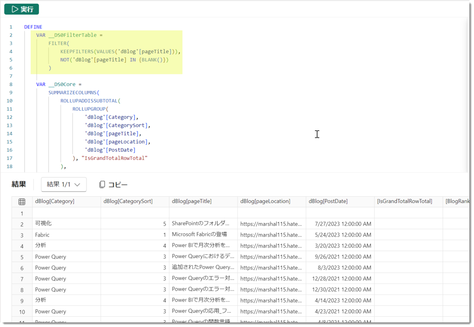Screen dimensions: 474x327
Task: Copy results with the コピー button
Action: click(113, 184)
